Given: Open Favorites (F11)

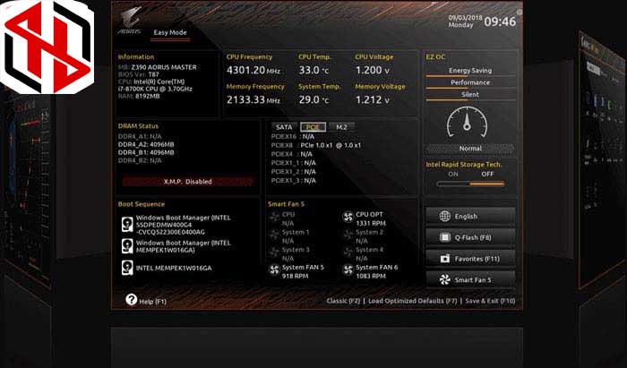Looking at the screenshot, I should pyautogui.click(x=470, y=259).
